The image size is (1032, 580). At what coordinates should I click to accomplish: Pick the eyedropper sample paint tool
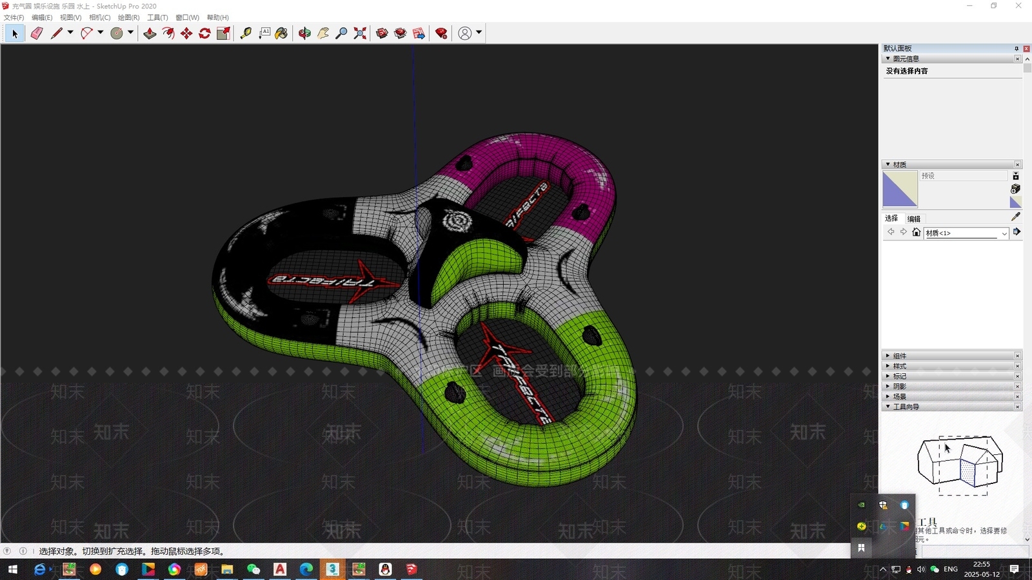click(x=1015, y=217)
